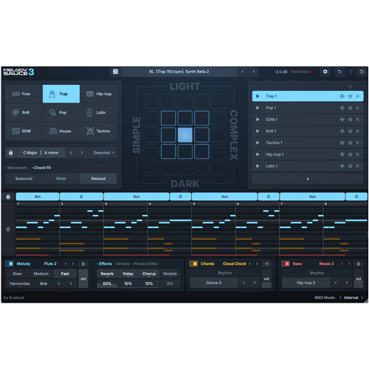Pick the Techno style

click(98, 131)
